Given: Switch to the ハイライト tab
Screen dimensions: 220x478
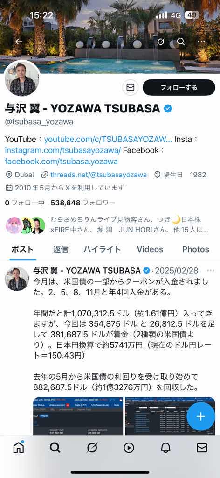Looking at the screenshot, I should 102,249.
